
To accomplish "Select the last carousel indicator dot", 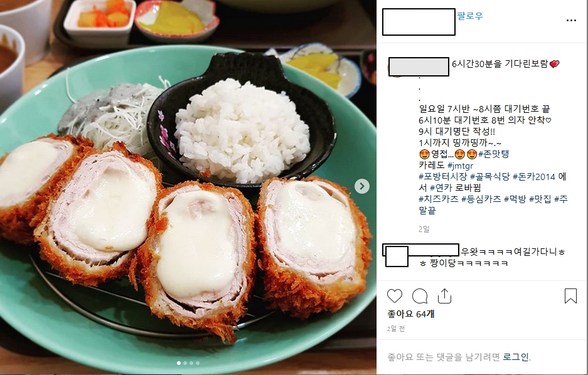I will 198,363.
